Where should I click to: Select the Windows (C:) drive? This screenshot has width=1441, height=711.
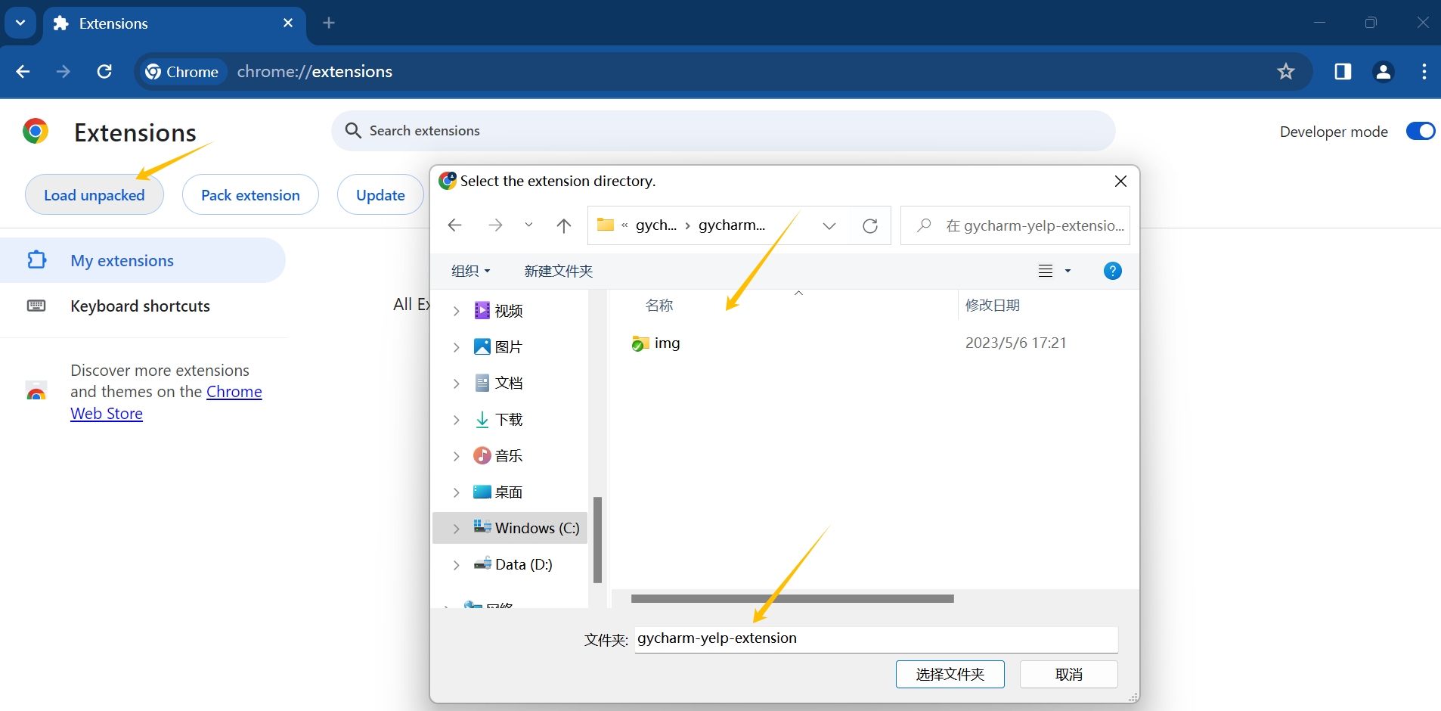click(527, 528)
